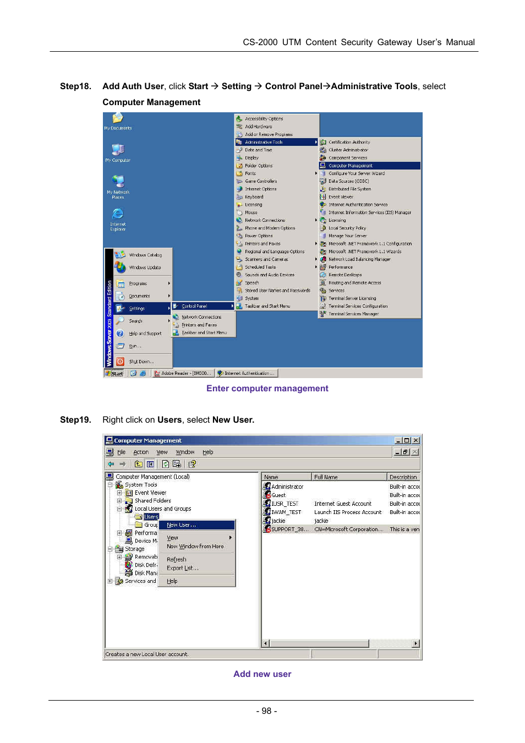The image size is (525, 743).
Task: Select the jackie user icon
Action: (267, 521)
